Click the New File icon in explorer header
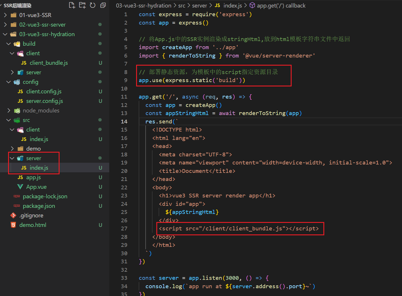The image size is (402, 296). (72, 5)
